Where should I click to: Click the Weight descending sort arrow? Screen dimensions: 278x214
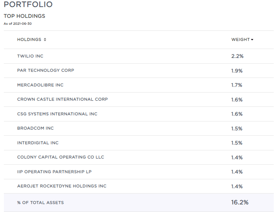252,40
